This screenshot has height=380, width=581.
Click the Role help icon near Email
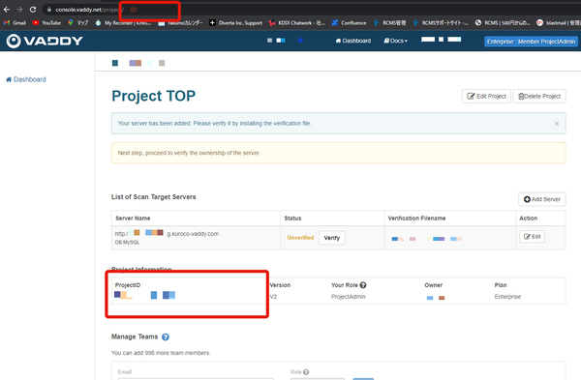tap(306, 372)
